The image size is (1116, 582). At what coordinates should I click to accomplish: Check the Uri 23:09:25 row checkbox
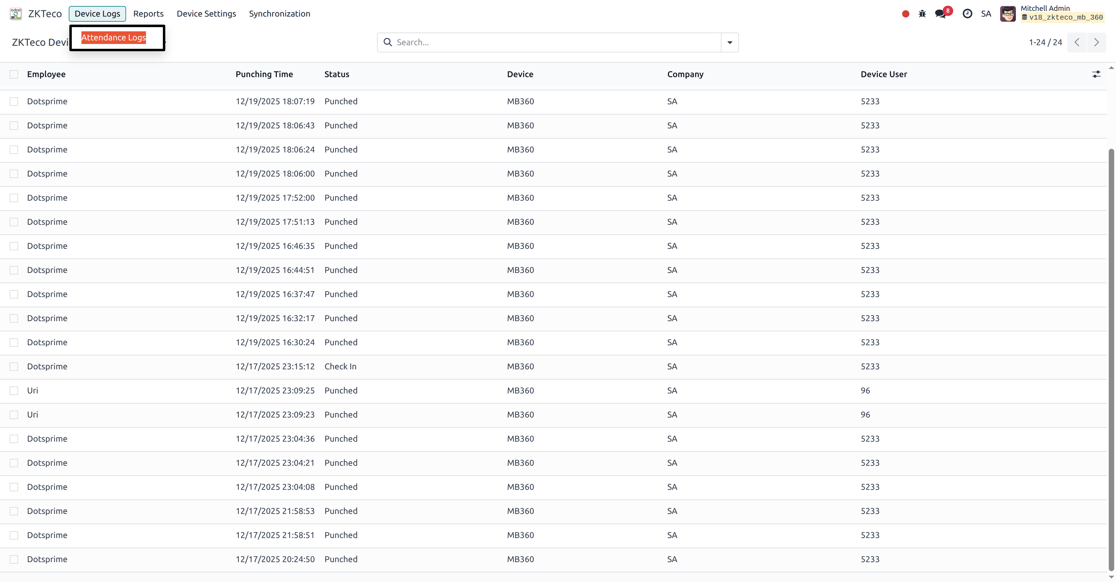point(14,390)
